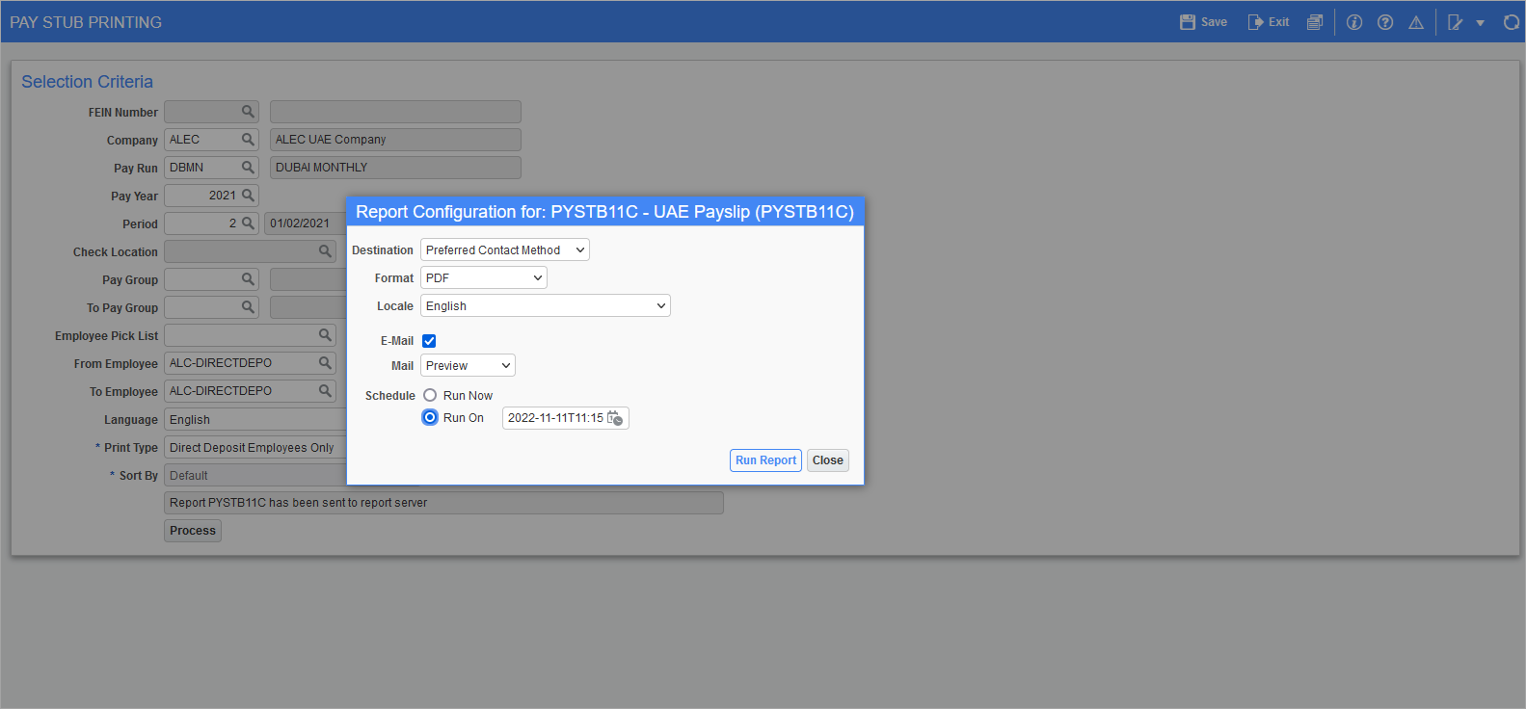Expand the Format PDF dropdown
The width and height of the screenshot is (1526, 709).
click(x=483, y=278)
